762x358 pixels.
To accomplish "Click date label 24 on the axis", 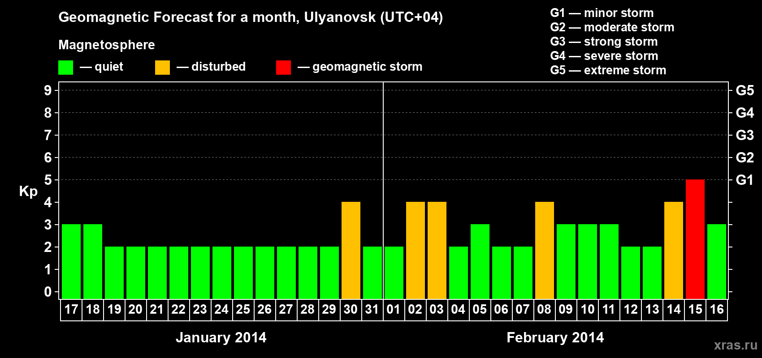I will point(221,310).
